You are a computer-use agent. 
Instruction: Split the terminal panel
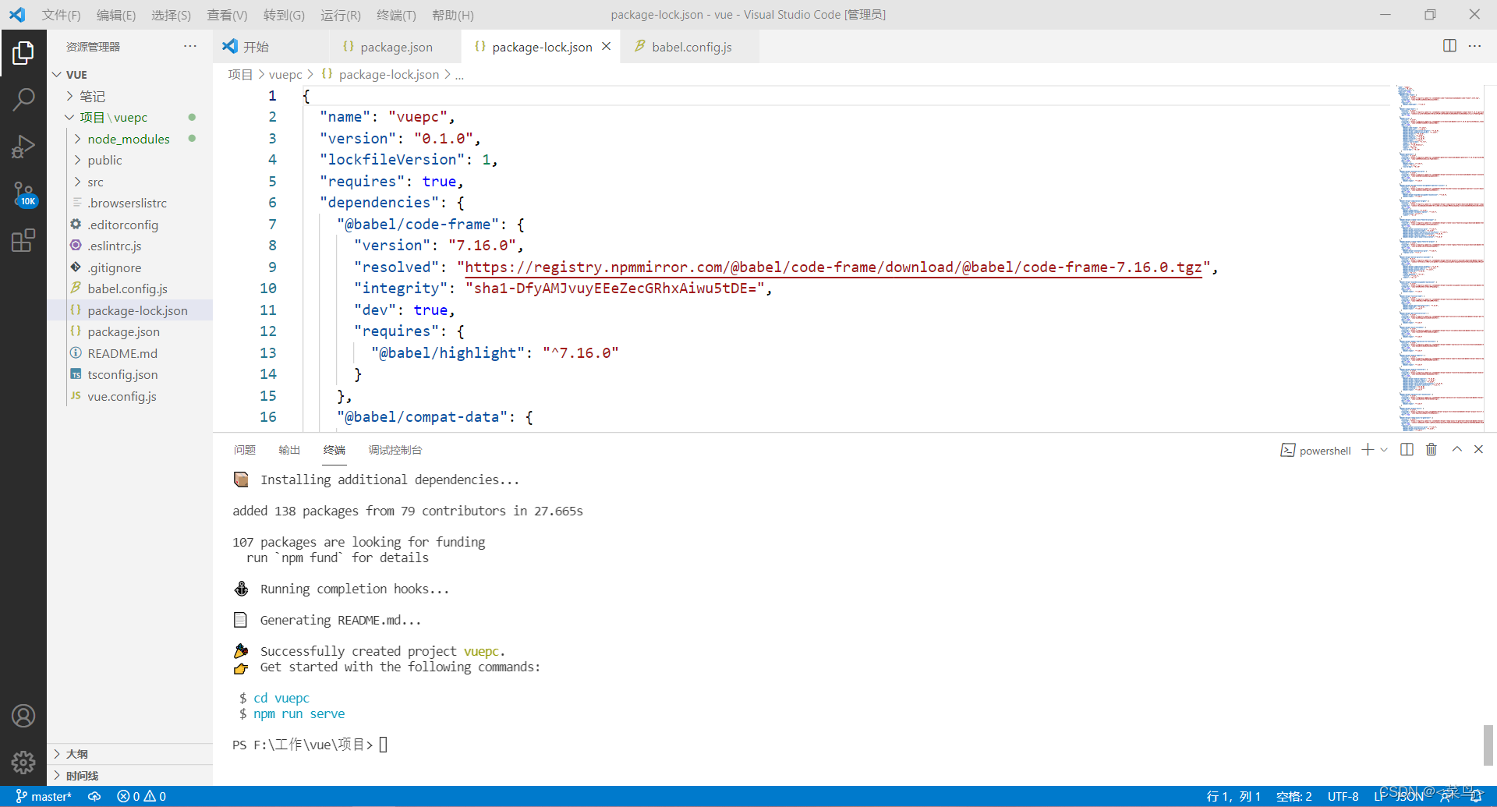tap(1407, 450)
